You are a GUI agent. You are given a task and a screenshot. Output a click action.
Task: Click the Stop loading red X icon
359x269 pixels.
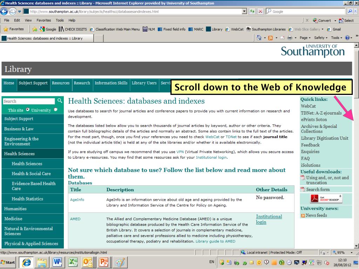pyautogui.click(x=260, y=11)
